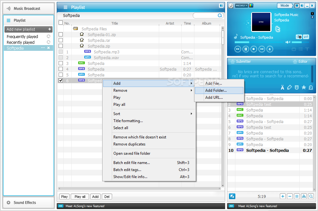Select equalizer preset 1

312,13
